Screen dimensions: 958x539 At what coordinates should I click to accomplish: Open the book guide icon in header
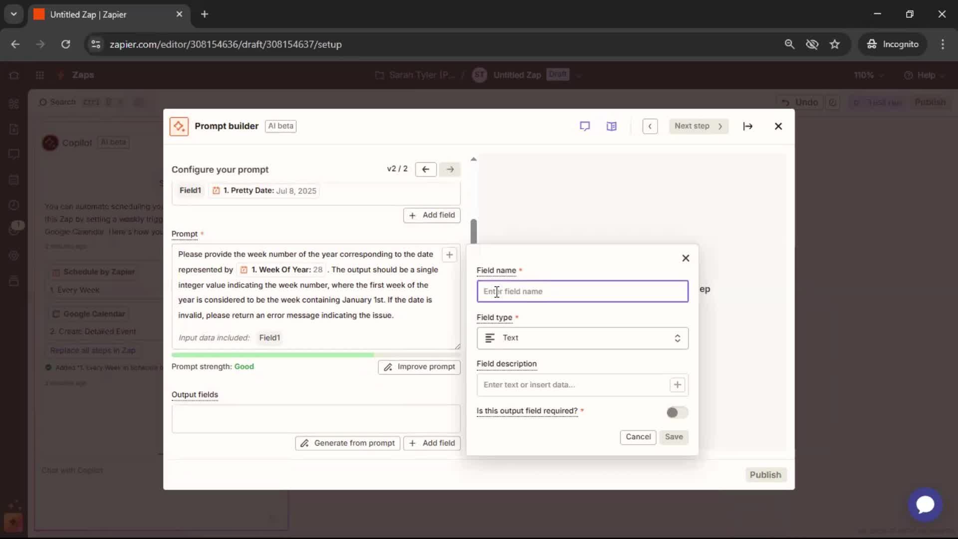pos(611,126)
